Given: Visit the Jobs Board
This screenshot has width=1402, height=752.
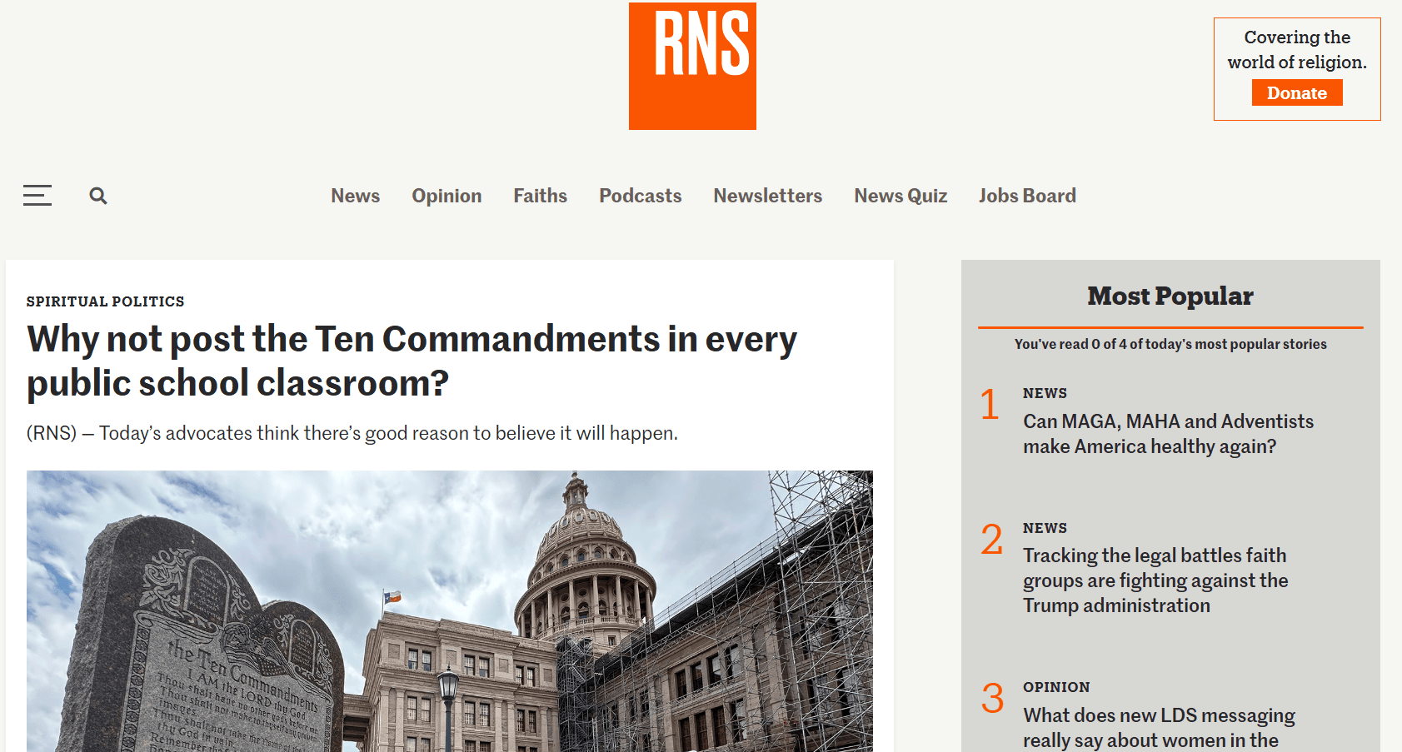Looking at the screenshot, I should point(1027,196).
